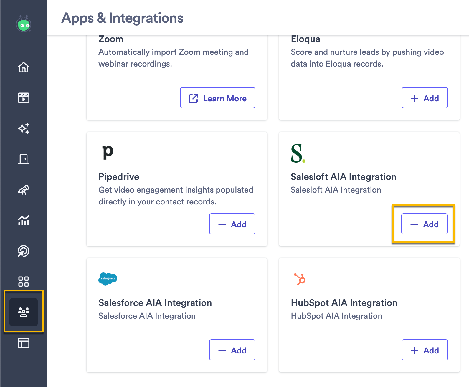Click Learn More on the Zoom card
Viewport: 469px width, 387px height.
(218, 98)
